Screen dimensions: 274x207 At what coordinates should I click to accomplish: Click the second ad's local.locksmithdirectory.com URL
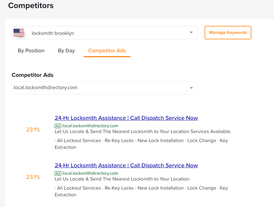coord(90,173)
